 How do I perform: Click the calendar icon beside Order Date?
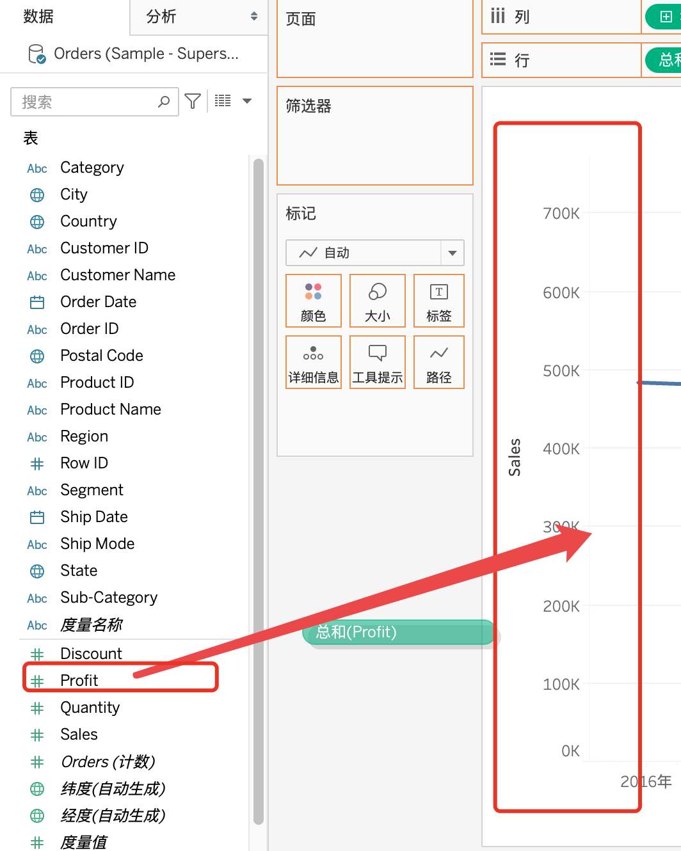[x=38, y=302]
